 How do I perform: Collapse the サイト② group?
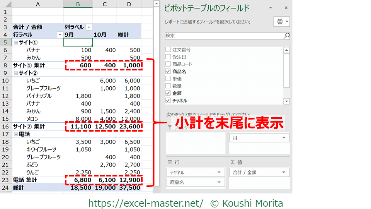click(x=16, y=73)
